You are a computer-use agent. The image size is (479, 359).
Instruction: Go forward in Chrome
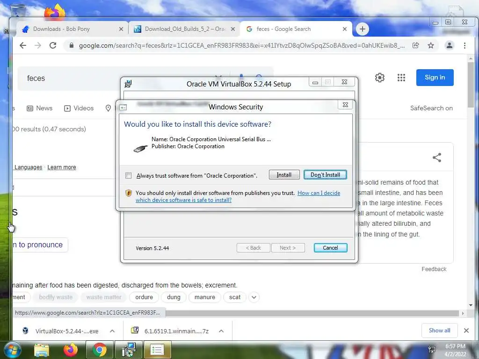[38, 45]
